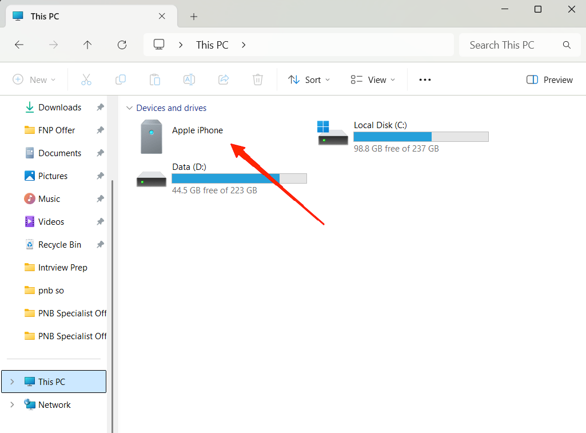Select the Apple iPhone device icon

coord(152,137)
